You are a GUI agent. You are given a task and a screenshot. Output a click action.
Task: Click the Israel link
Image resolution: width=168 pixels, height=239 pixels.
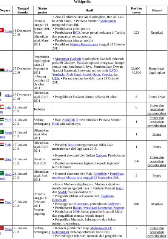(x=87, y=74)
